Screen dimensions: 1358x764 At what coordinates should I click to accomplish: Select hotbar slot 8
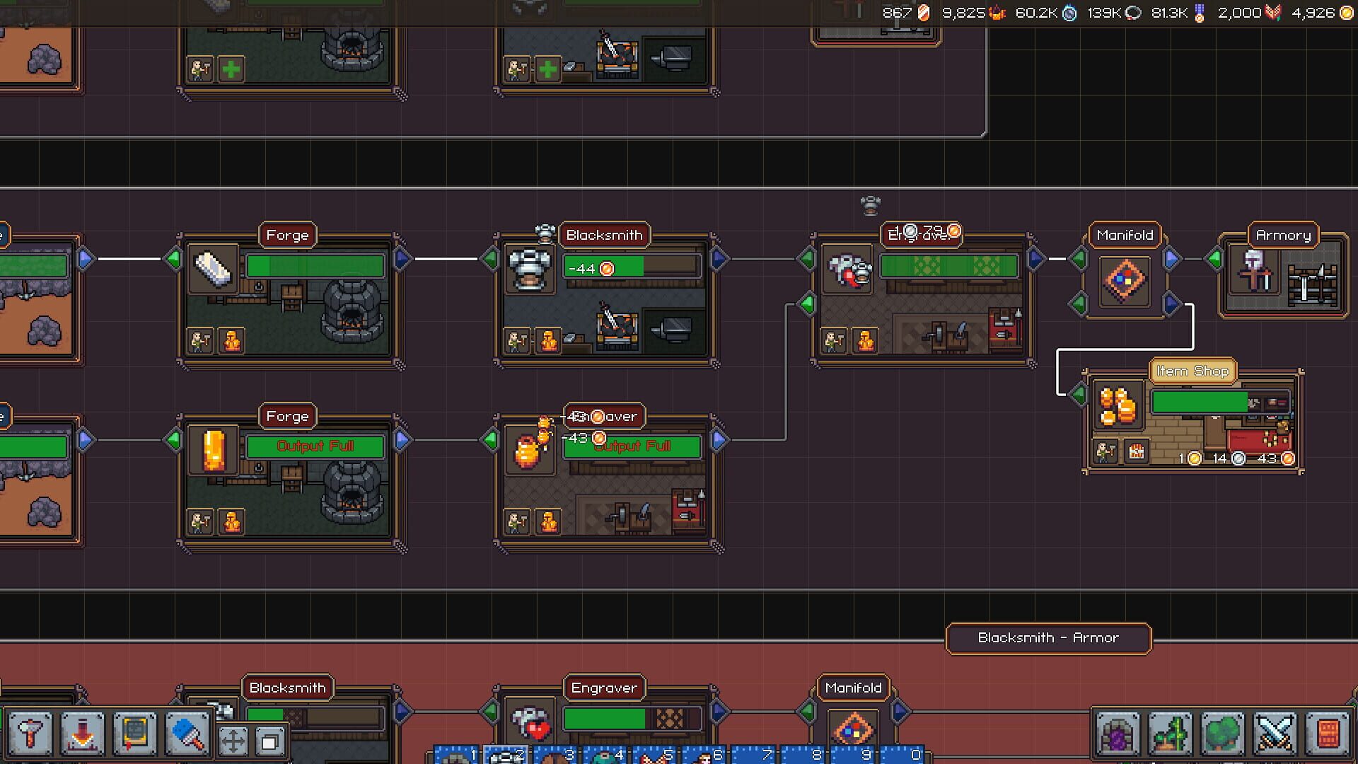pos(804,754)
